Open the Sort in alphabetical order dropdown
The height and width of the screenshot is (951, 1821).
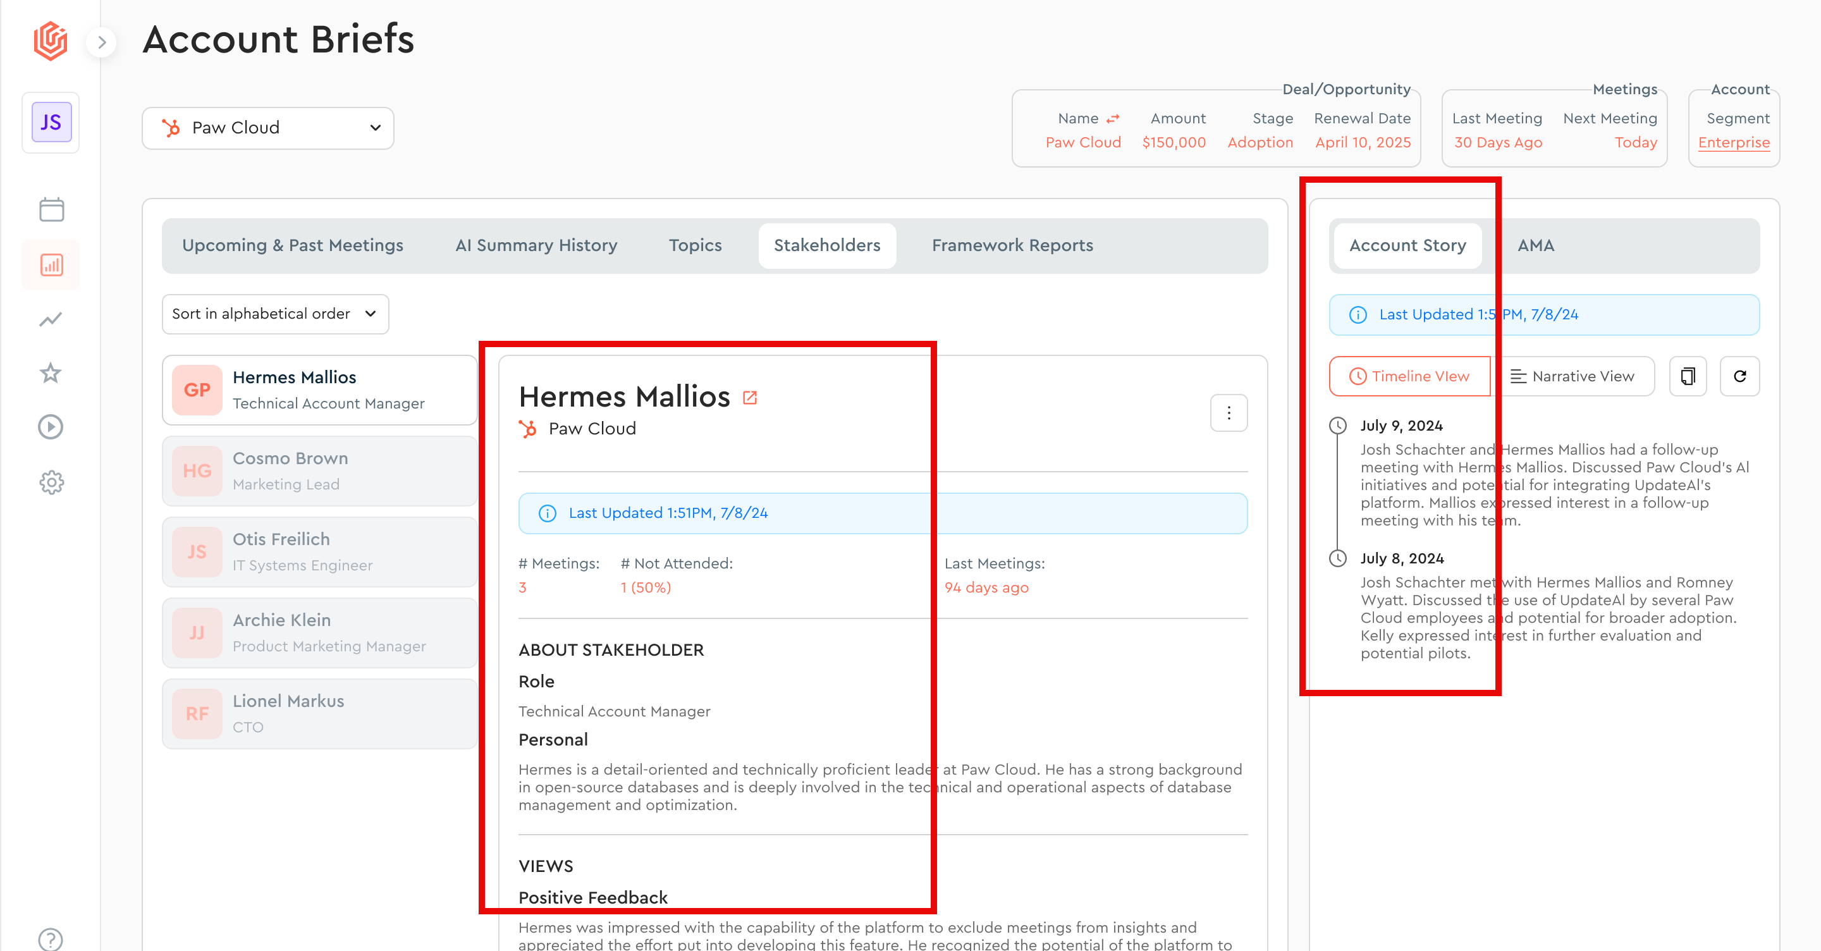[x=275, y=314]
